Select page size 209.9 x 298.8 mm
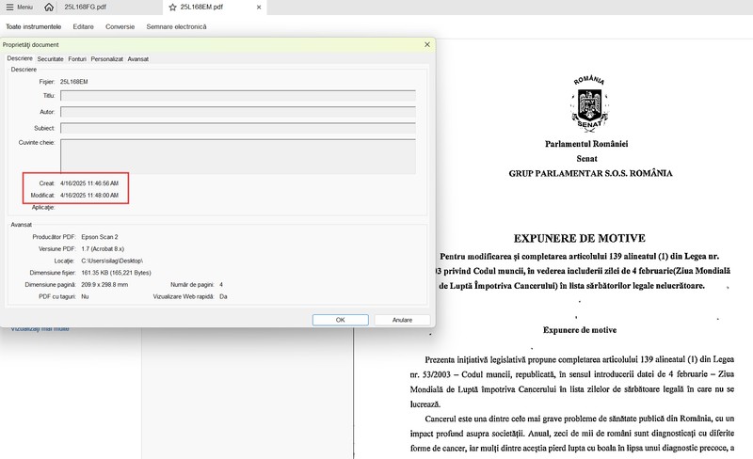This screenshot has height=459, width=753. click(x=104, y=285)
